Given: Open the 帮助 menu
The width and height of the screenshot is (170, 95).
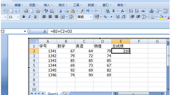Looking at the screenshot, I should point(122,5).
